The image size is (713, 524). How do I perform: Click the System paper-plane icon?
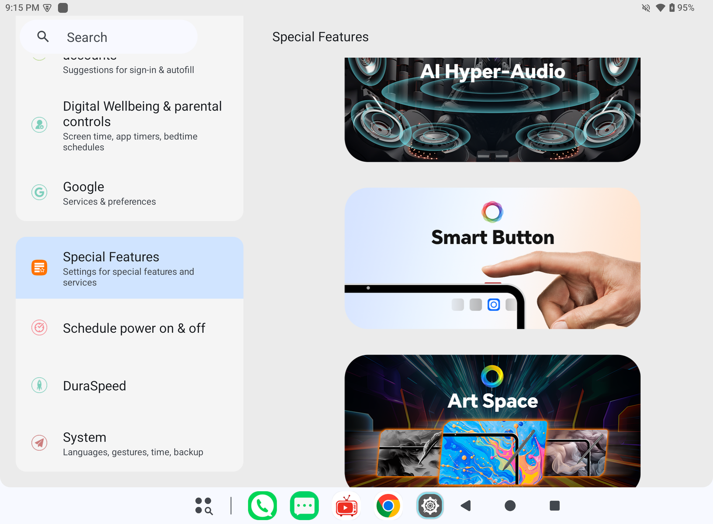tap(39, 443)
